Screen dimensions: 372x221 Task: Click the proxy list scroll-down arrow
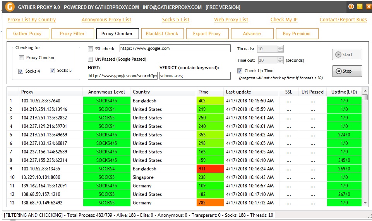365,203
